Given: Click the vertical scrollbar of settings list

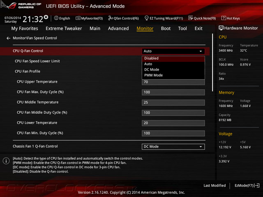Looking at the screenshot, I should 212,62.
